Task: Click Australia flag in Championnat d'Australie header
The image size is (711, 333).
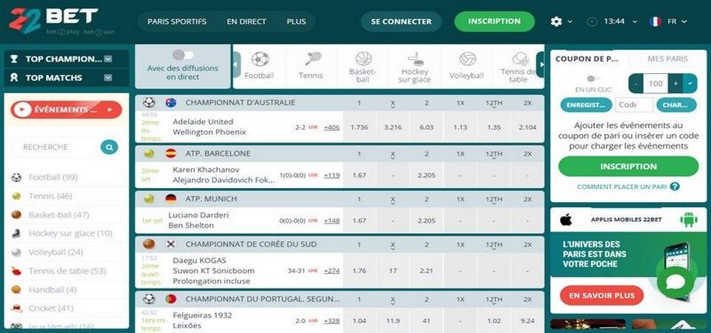Action: click(171, 102)
